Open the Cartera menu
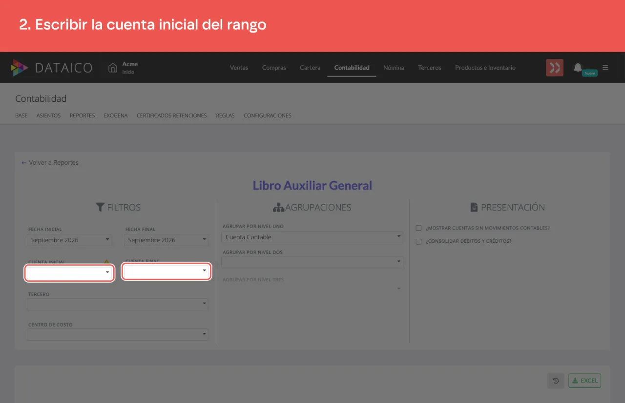 tap(310, 68)
